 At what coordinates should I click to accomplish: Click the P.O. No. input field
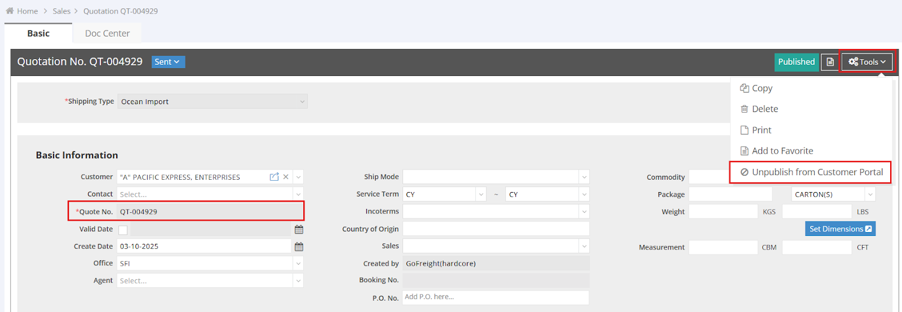pos(496,297)
